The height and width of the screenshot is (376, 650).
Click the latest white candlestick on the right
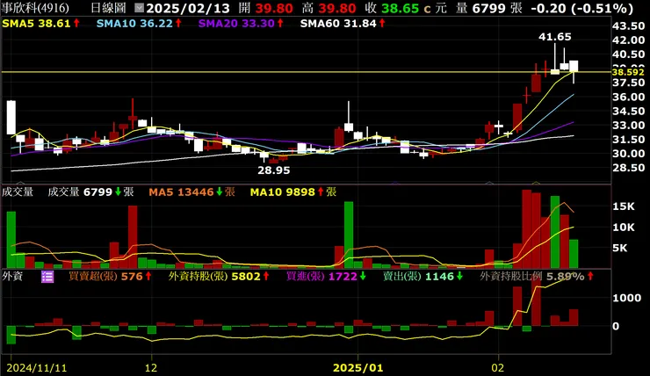(574, 67)
